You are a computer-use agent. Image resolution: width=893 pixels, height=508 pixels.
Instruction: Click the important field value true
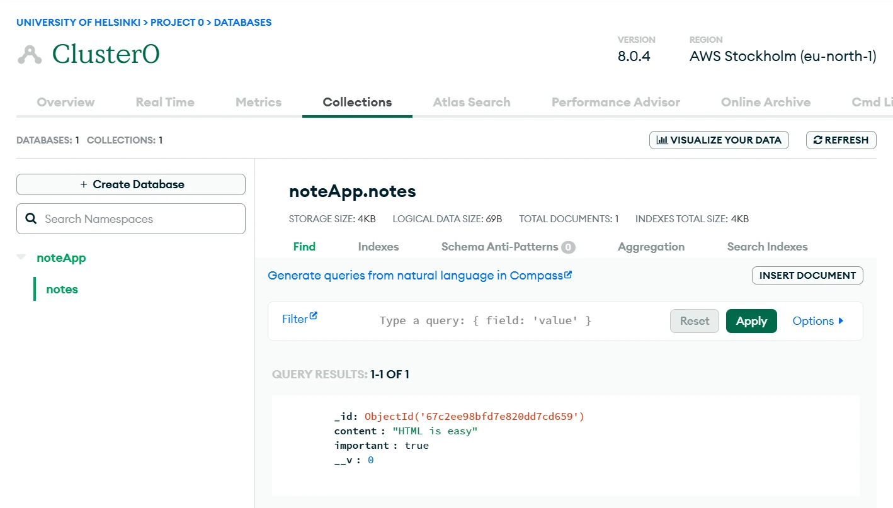416,446
